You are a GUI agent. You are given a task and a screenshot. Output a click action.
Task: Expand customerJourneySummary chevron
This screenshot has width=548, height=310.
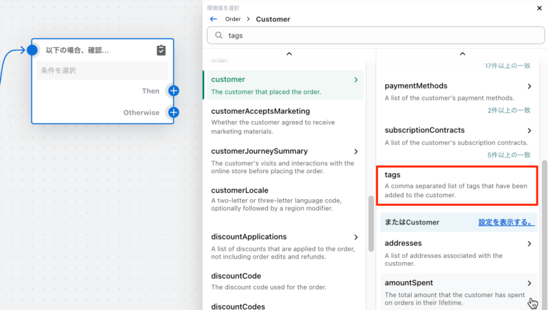(356, 151)
